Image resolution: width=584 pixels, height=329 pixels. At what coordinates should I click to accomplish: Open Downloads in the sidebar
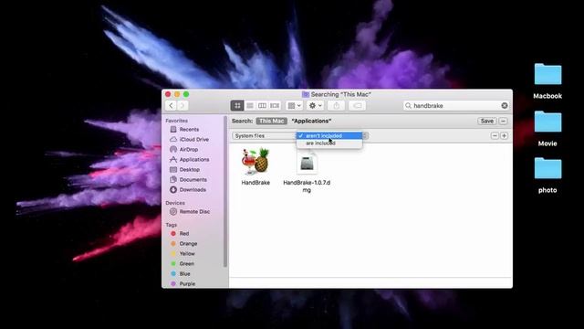click(188, 190)
